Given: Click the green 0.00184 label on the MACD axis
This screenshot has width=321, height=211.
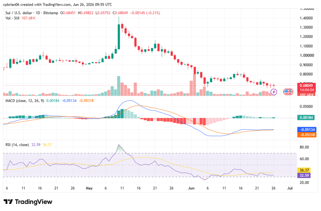Looking at the screenshot, I should pyautogui.click(x=306, y=118).
